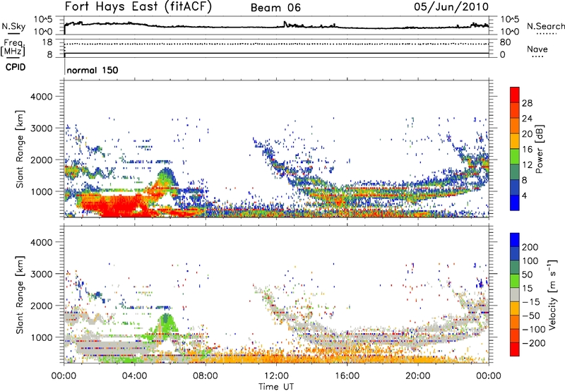Click the 'Fort Hays East (fitACF)' title
Viewport: 565px width, 391px height.
coord(138,7)
